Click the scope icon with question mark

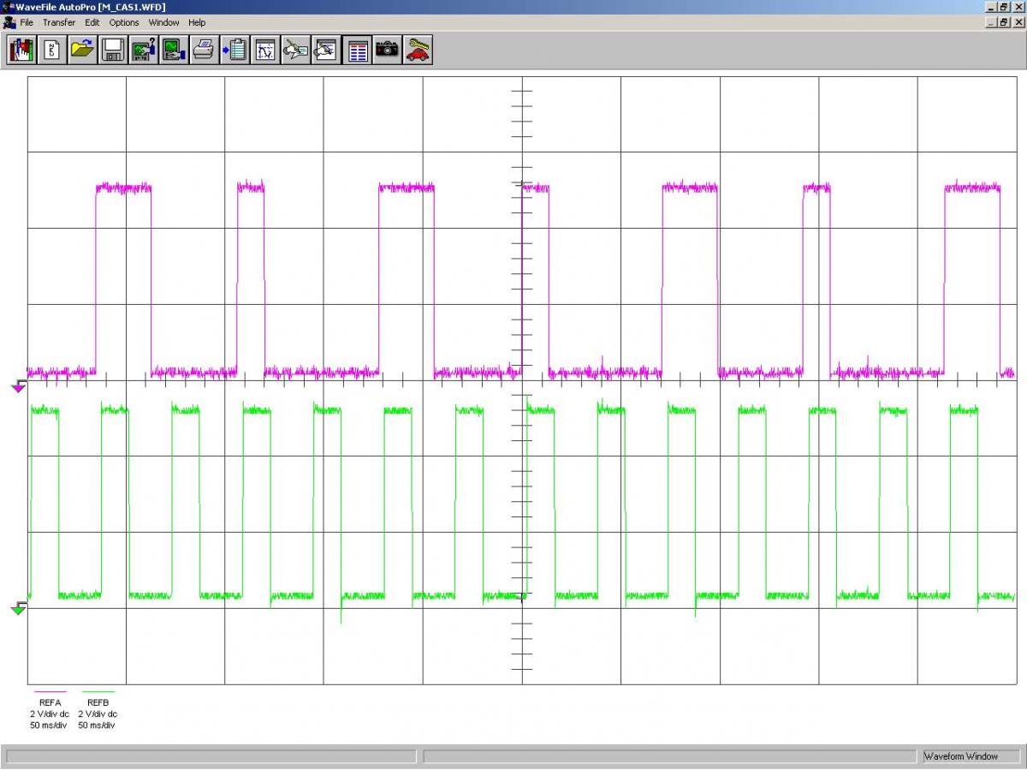point(143,51)
